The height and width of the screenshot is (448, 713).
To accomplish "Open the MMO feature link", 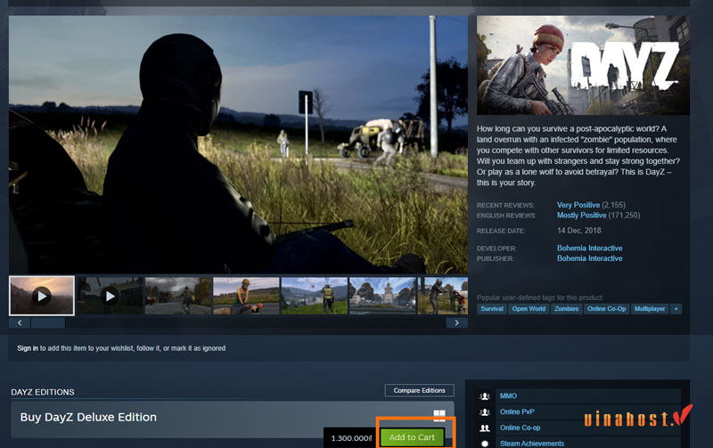I will pos(508,395).
